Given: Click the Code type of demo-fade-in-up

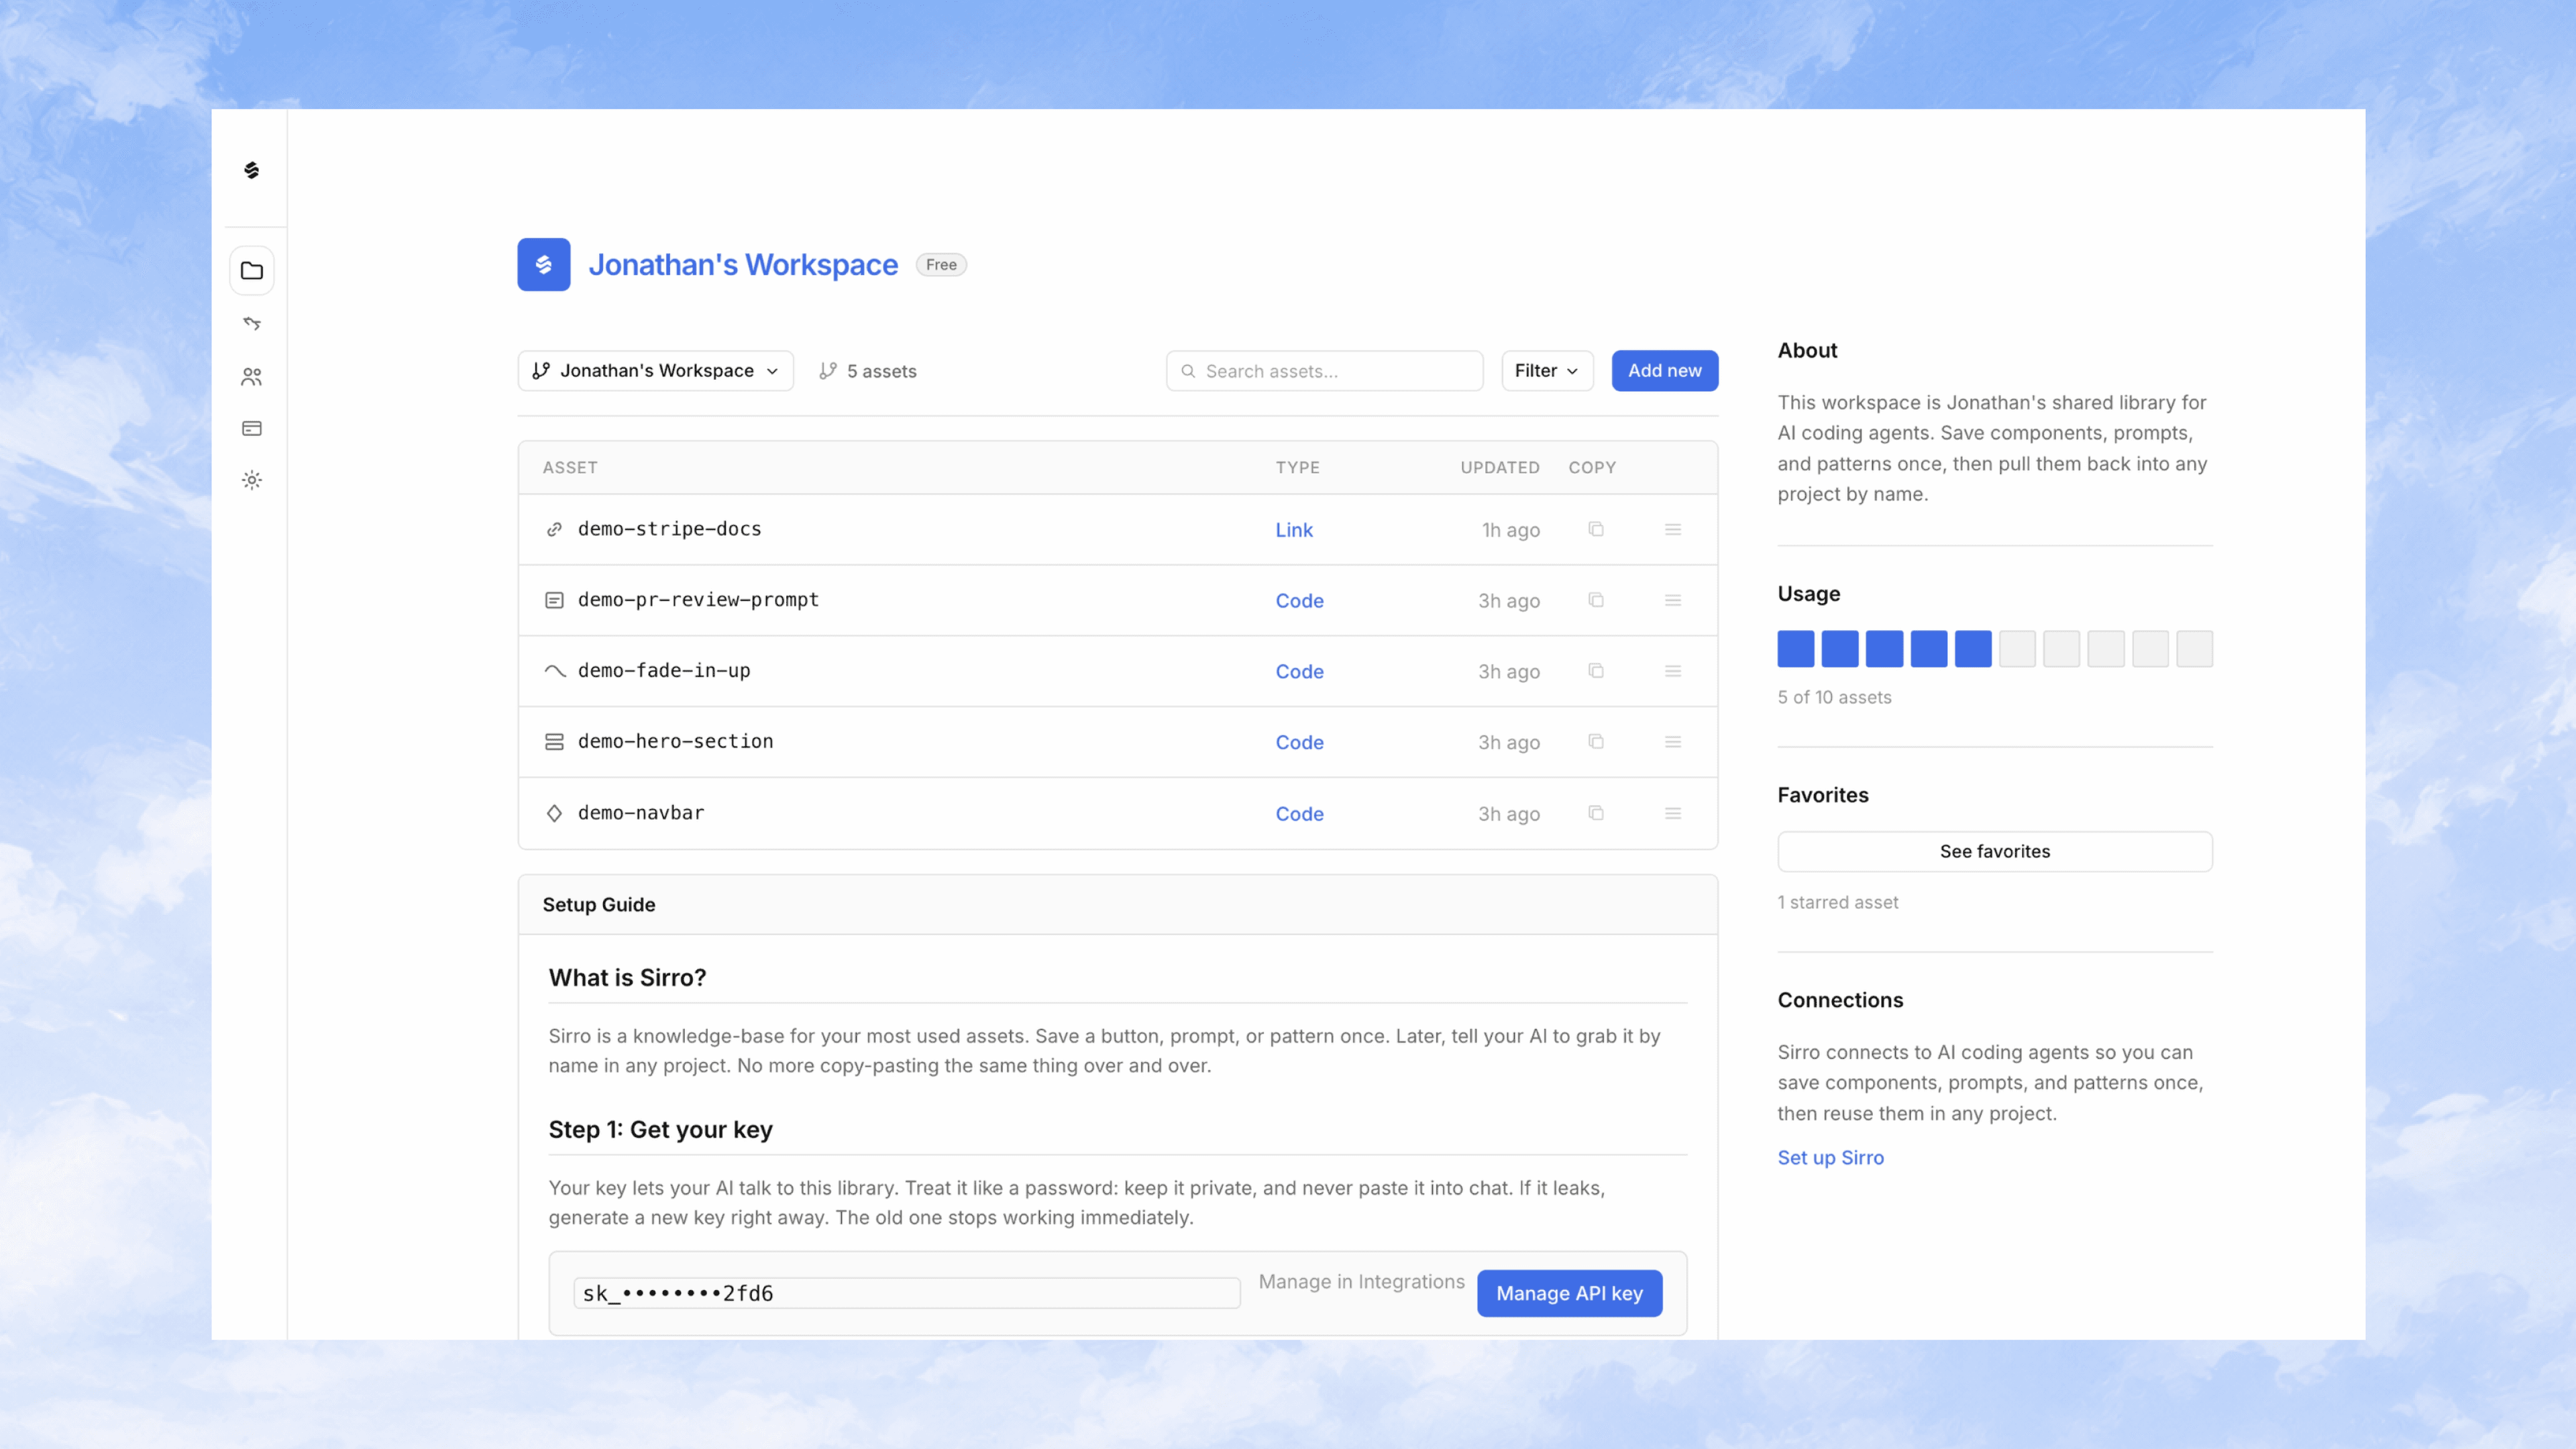Looking at the screenshot, I should tap(1300, 672).
